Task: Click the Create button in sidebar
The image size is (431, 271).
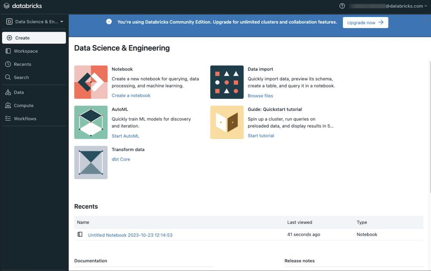Action: (34, 38)
